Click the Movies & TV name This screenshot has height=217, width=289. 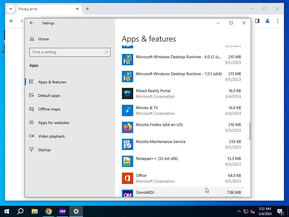pos(147,108)
